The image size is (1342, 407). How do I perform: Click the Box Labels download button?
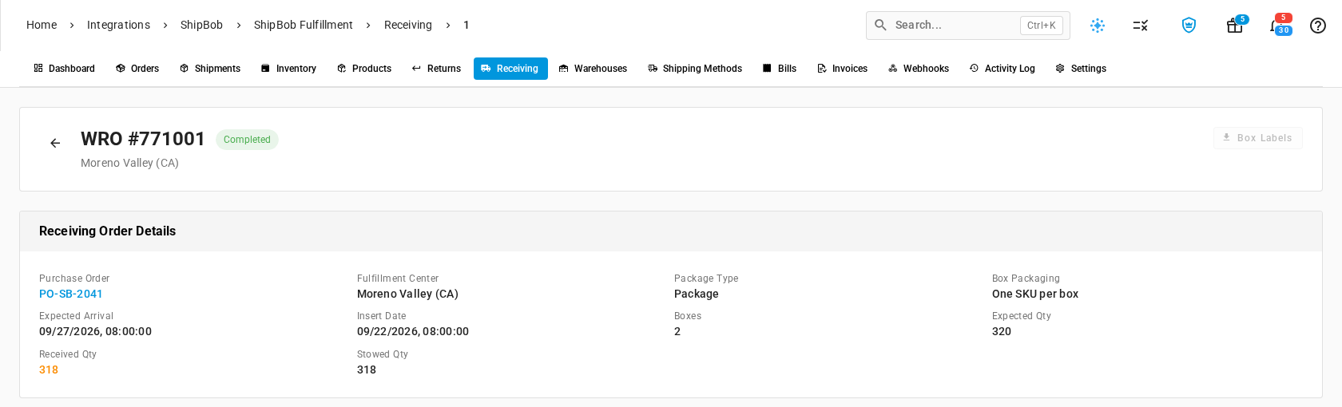1258,138
